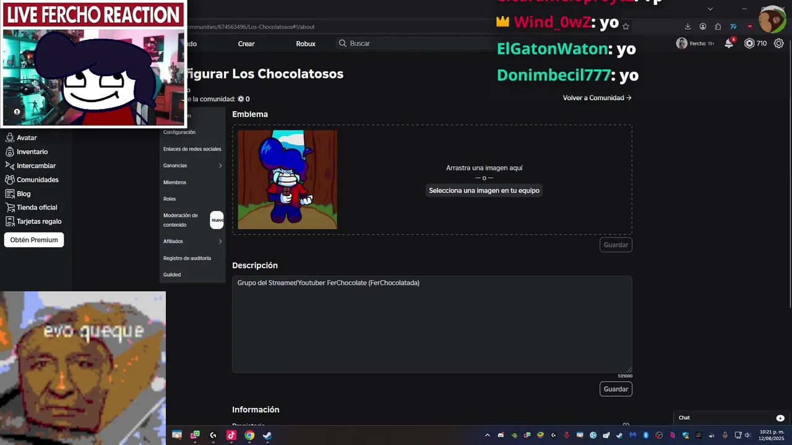Open the Chrome taskbar icon
The image size is (792, 445).
(249, 435)
